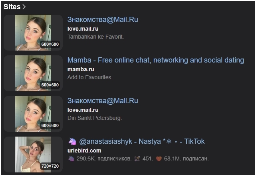Image resolution: width=256 pixels, height=176 pixels.
Task: Click the 720×720 size badge
Action: coord(50,166)
